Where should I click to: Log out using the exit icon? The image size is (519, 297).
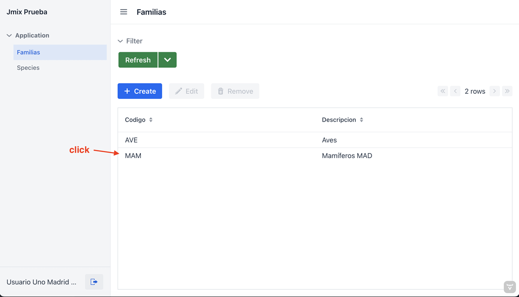[94, 281]
